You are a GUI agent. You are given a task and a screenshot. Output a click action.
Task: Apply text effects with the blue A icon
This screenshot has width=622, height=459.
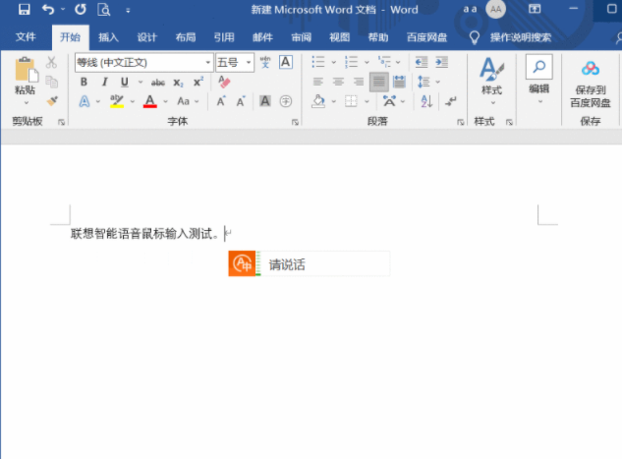click(x=85, y=101)
